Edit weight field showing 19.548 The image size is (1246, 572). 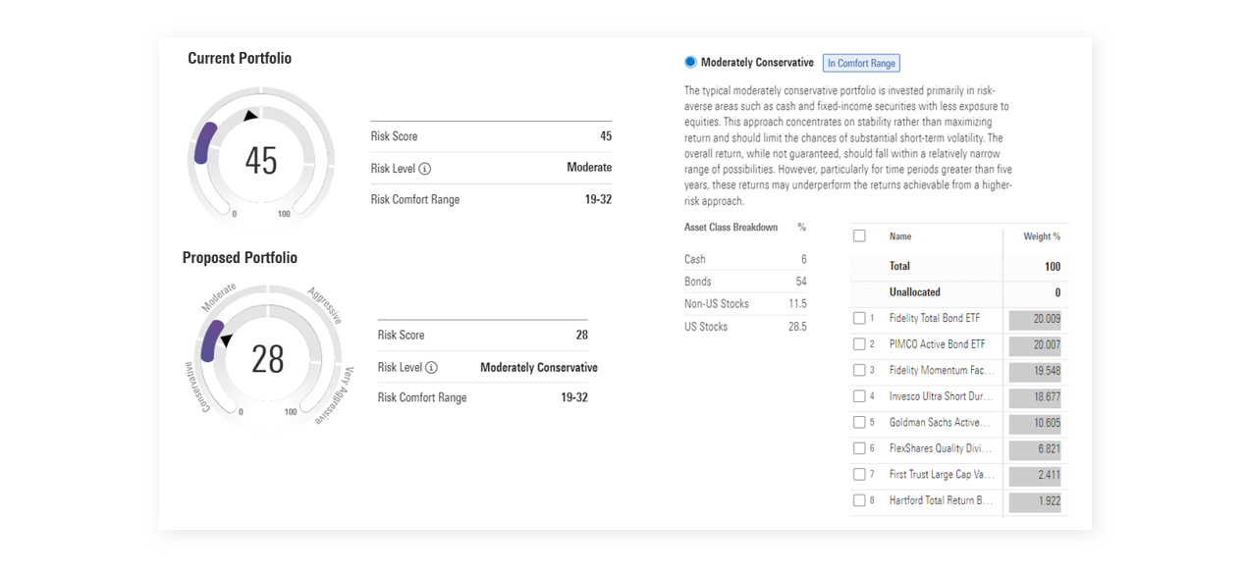click(x=1035, y=371)
